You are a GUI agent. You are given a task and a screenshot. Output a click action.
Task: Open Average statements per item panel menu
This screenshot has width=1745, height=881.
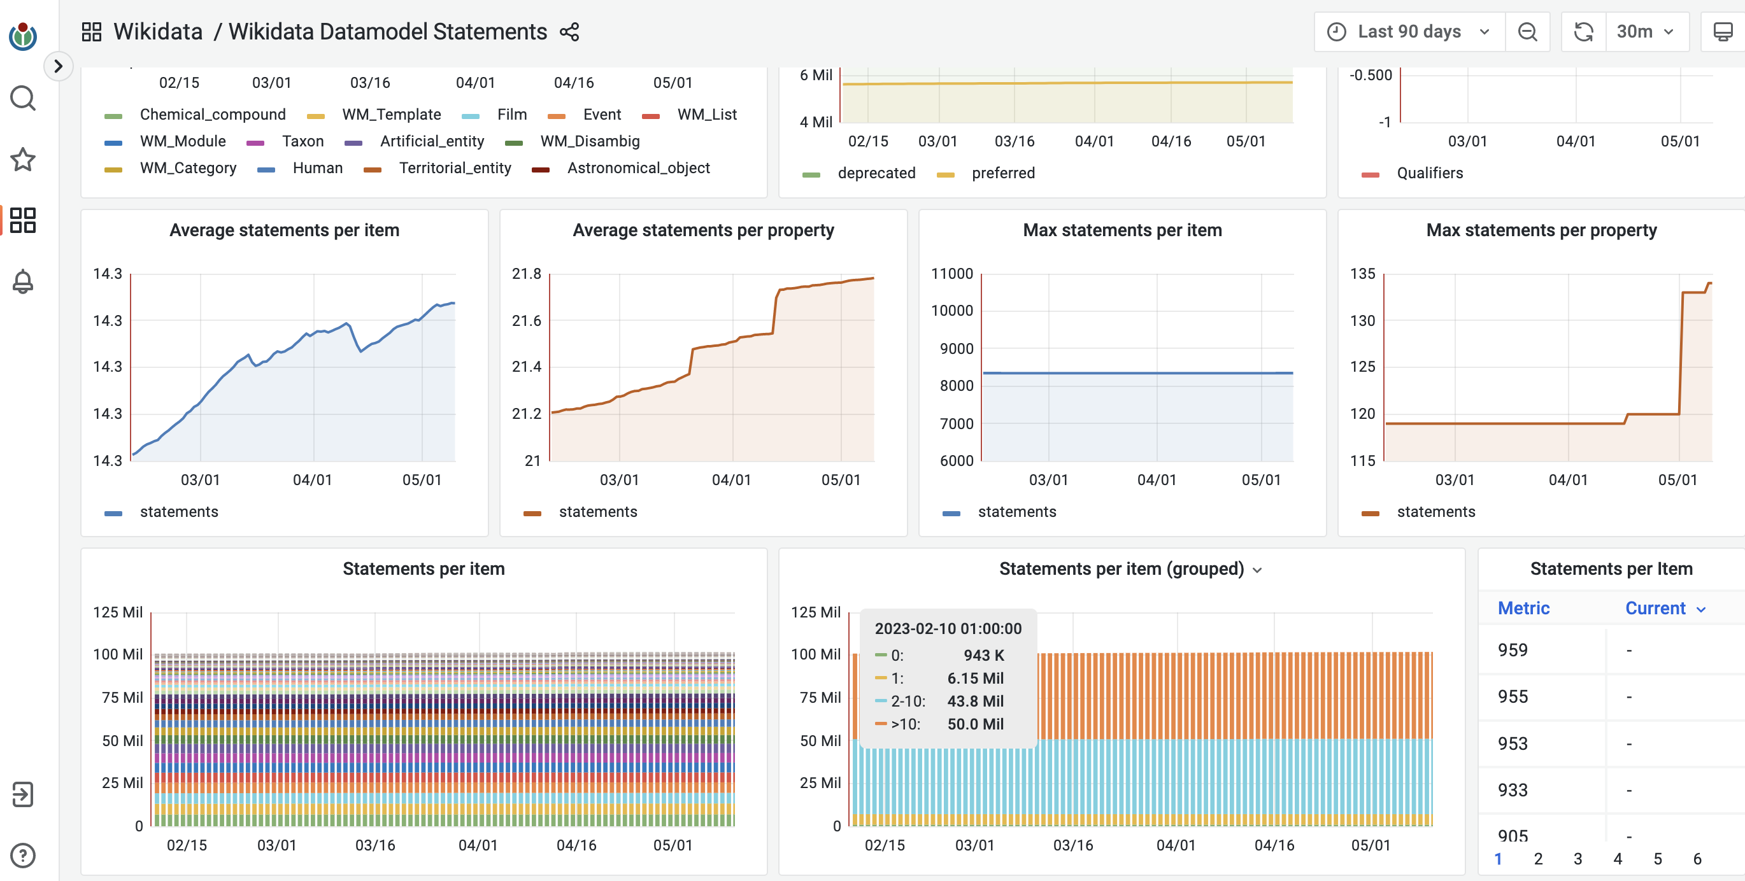pos(285,230)
